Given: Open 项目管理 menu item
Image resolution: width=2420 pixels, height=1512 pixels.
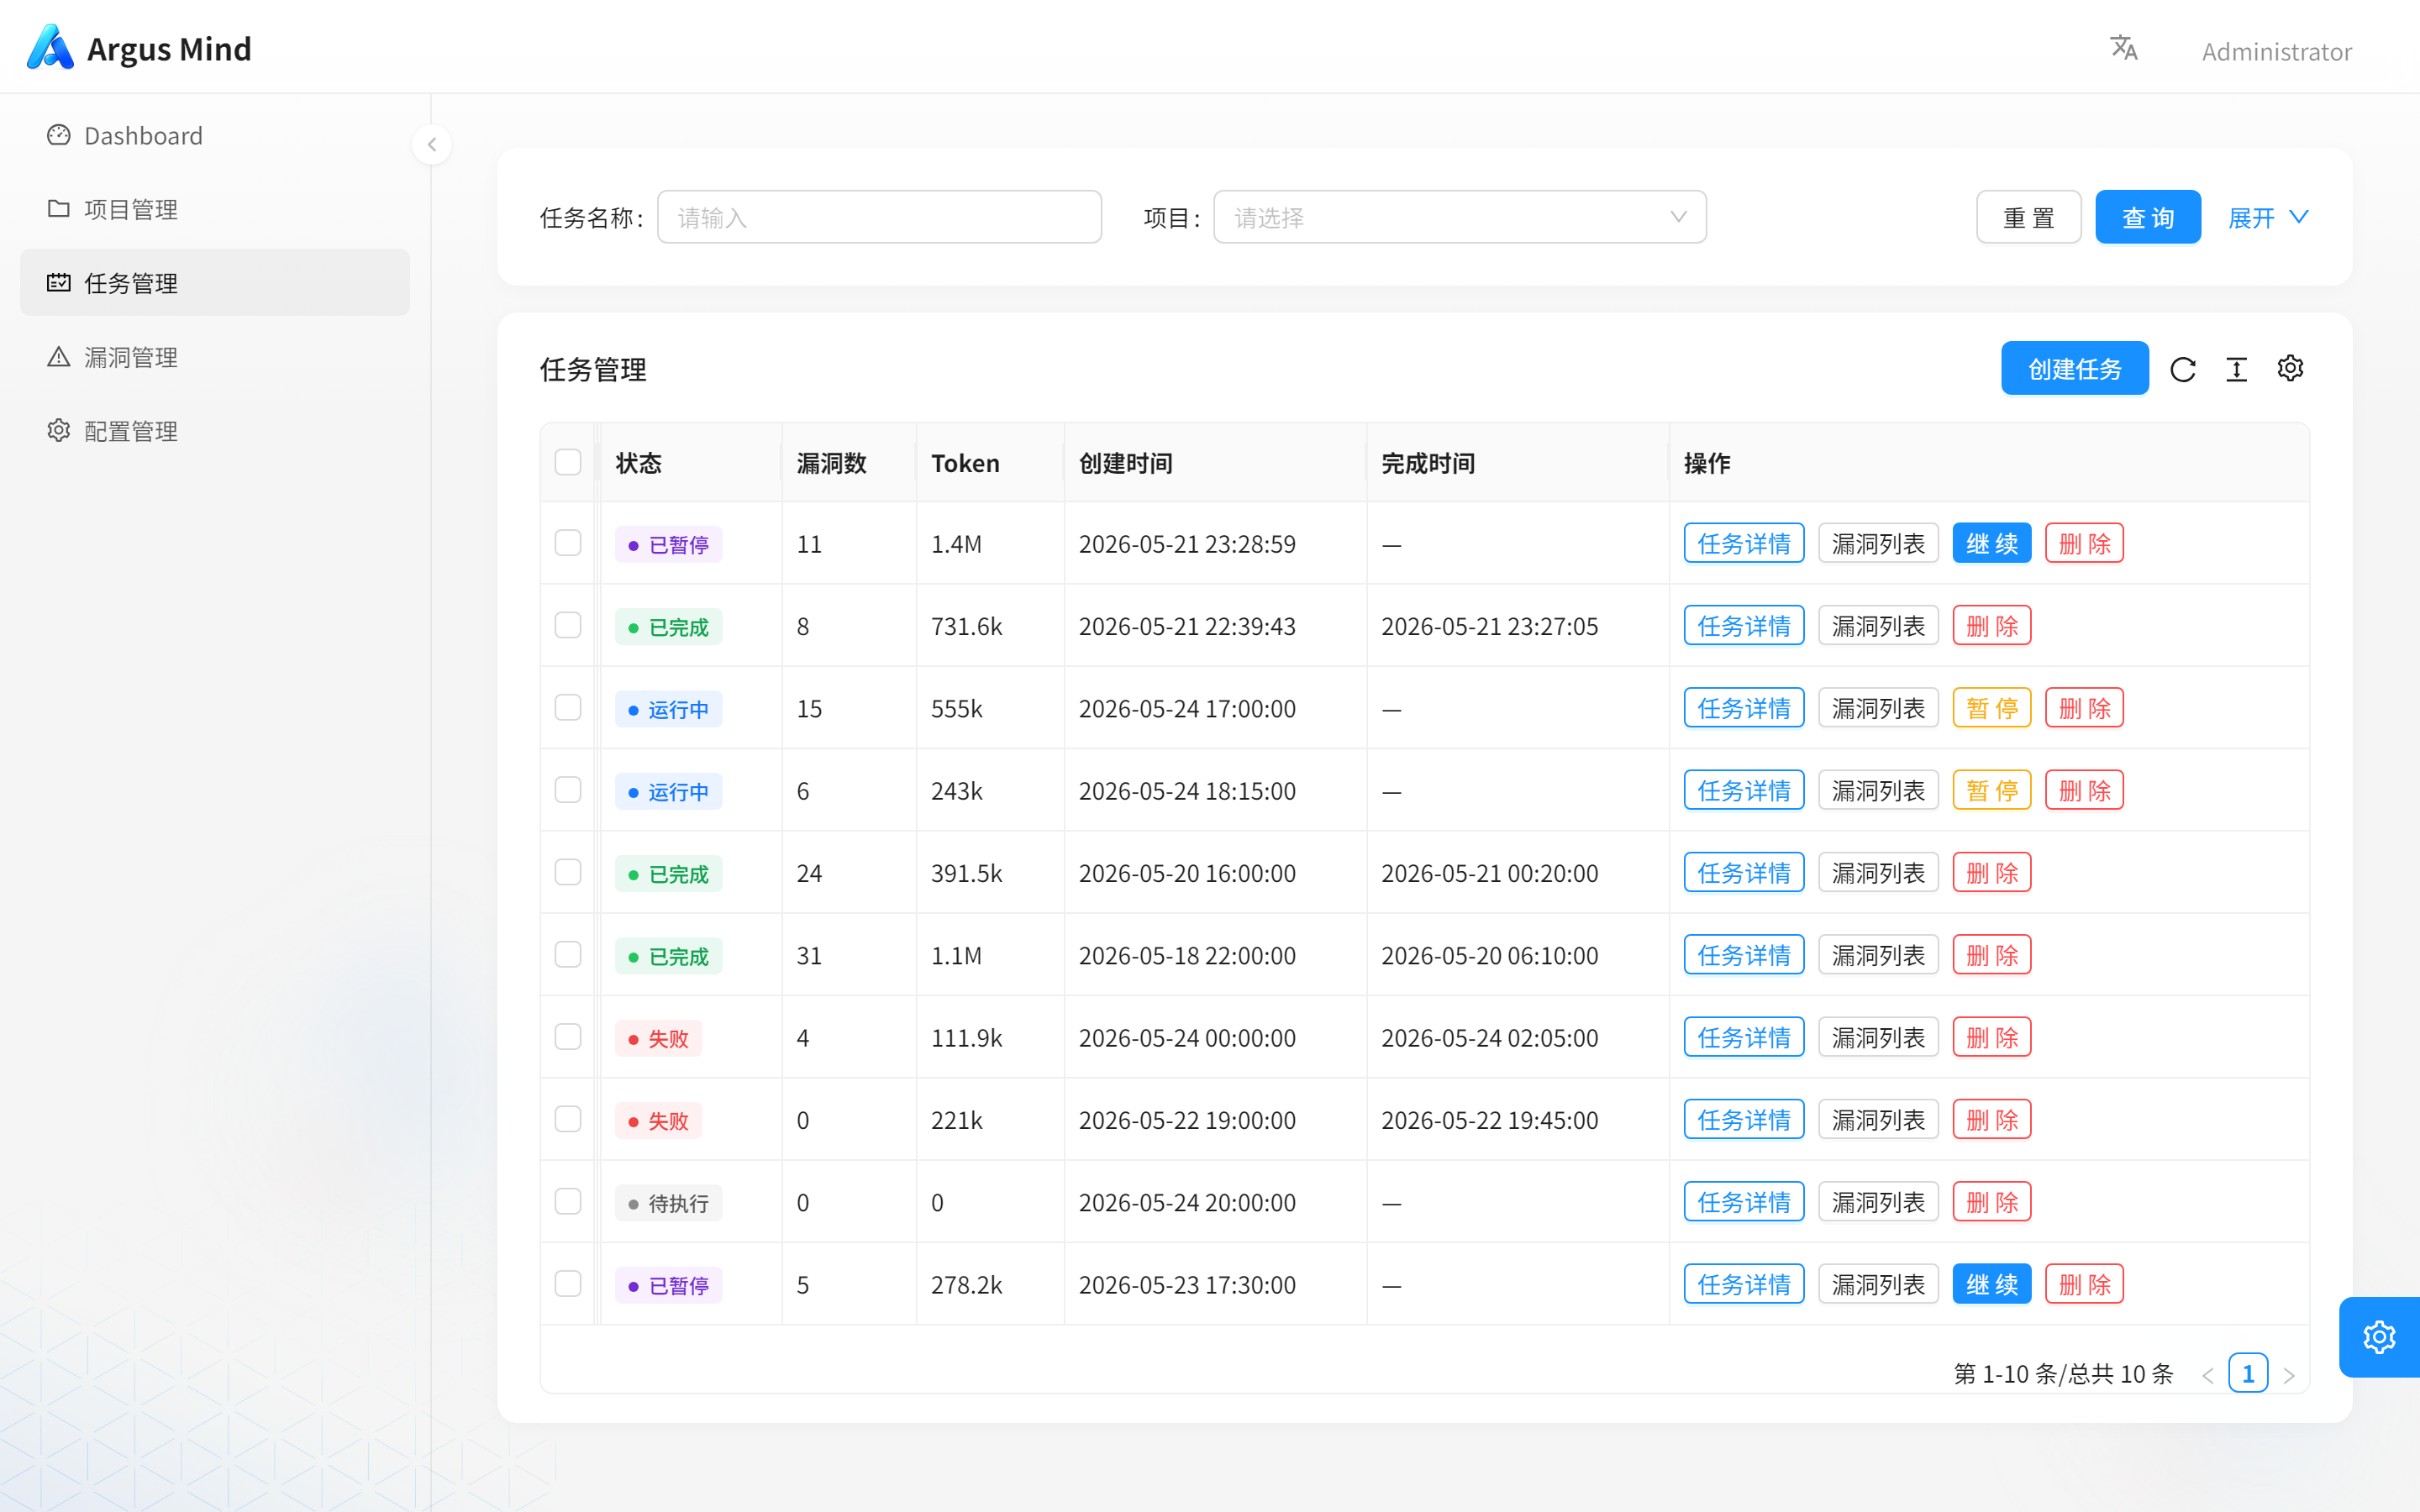Looking at the screenshot, I should (215, 208).
